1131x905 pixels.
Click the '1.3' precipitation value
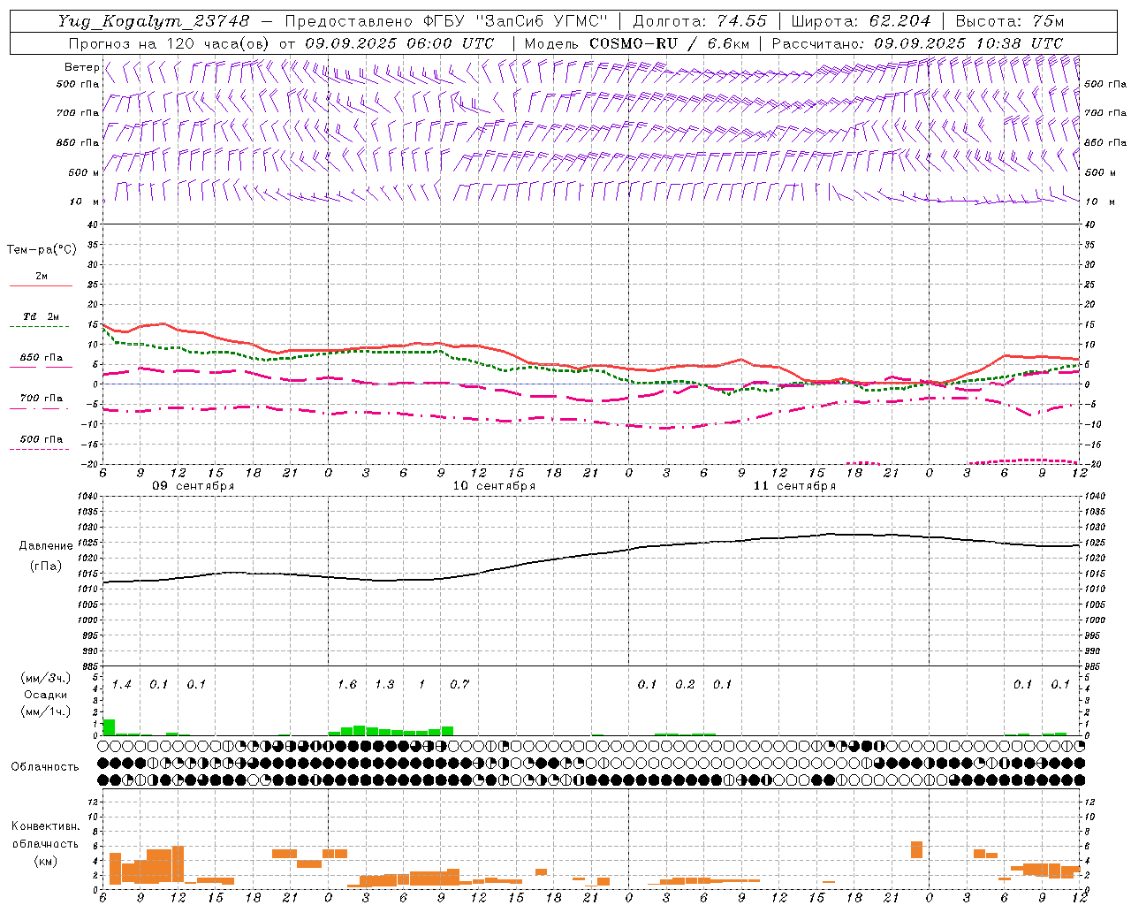coord(384,684)
